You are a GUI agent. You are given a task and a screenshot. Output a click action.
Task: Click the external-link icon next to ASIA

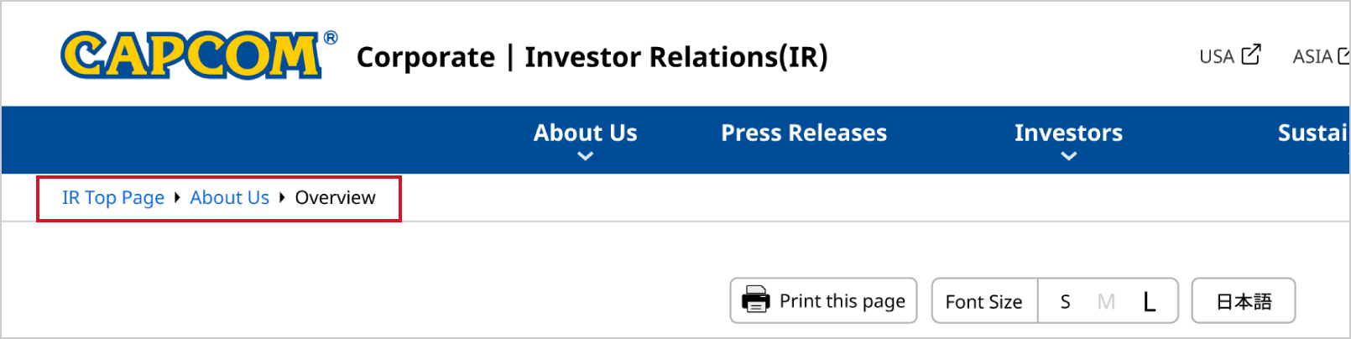point(1343,55)
